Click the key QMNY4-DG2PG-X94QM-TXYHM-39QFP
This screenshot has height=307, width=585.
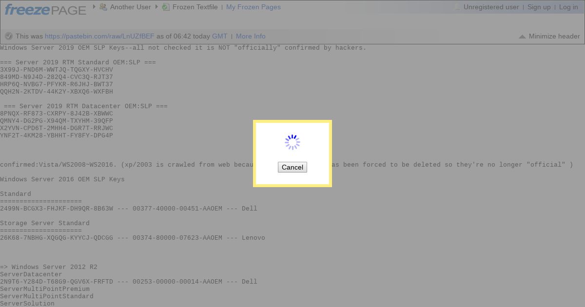point(57,121)
